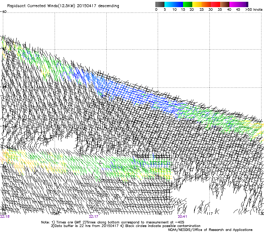Click the '117' longitude label
This screenshot has height=232, width=264.
(210, 214)
